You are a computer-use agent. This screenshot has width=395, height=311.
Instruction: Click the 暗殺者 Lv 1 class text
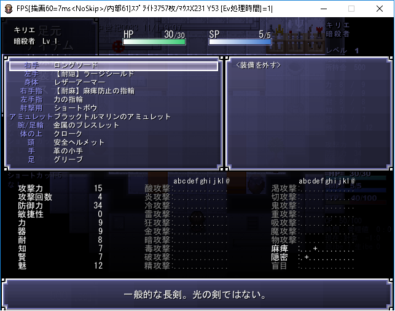(36, 41)
